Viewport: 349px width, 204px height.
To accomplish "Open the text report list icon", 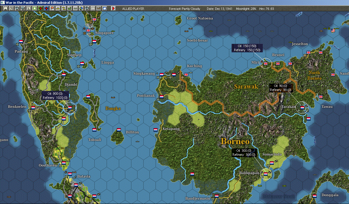I will coord(11,8).
